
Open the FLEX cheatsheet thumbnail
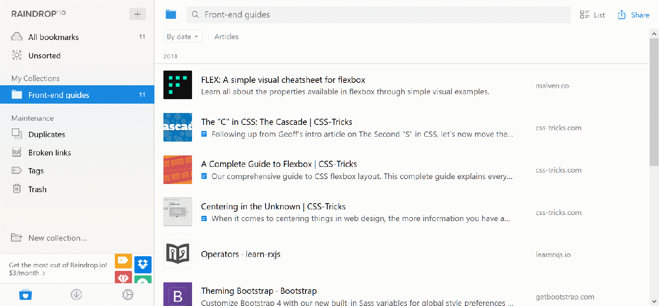tap(178, 85)
